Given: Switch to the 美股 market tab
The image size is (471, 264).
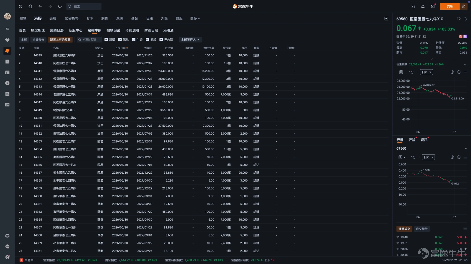Looking at the screenshot, I should click(53, 18).
